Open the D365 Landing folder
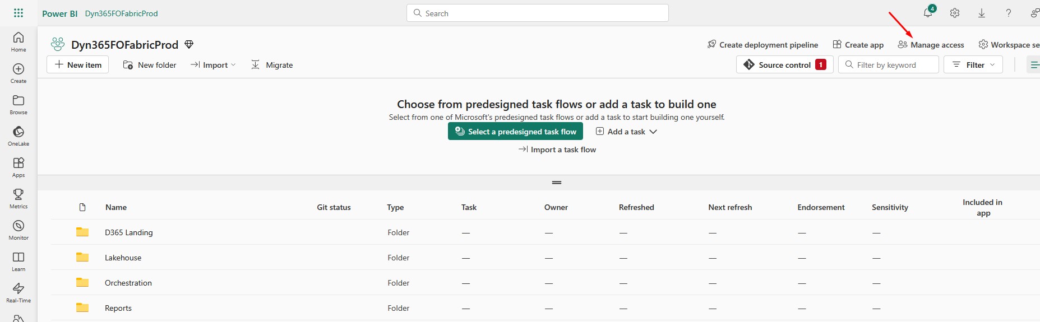Viewport: 1040px width, 322px height. click(128, 232)
